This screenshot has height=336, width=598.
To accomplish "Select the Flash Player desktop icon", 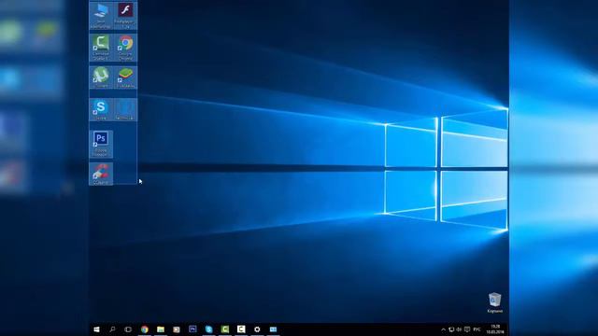I will (125, 16).
